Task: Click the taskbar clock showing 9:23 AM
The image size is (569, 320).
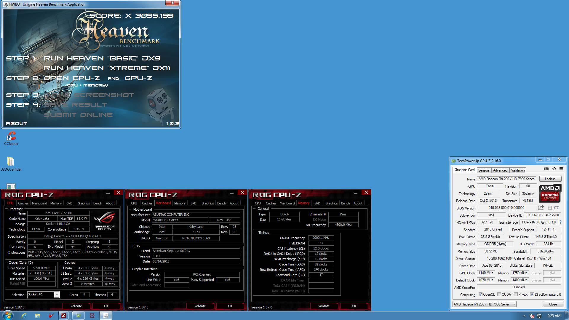Action: pyautogui.click(x=554, y=316)
